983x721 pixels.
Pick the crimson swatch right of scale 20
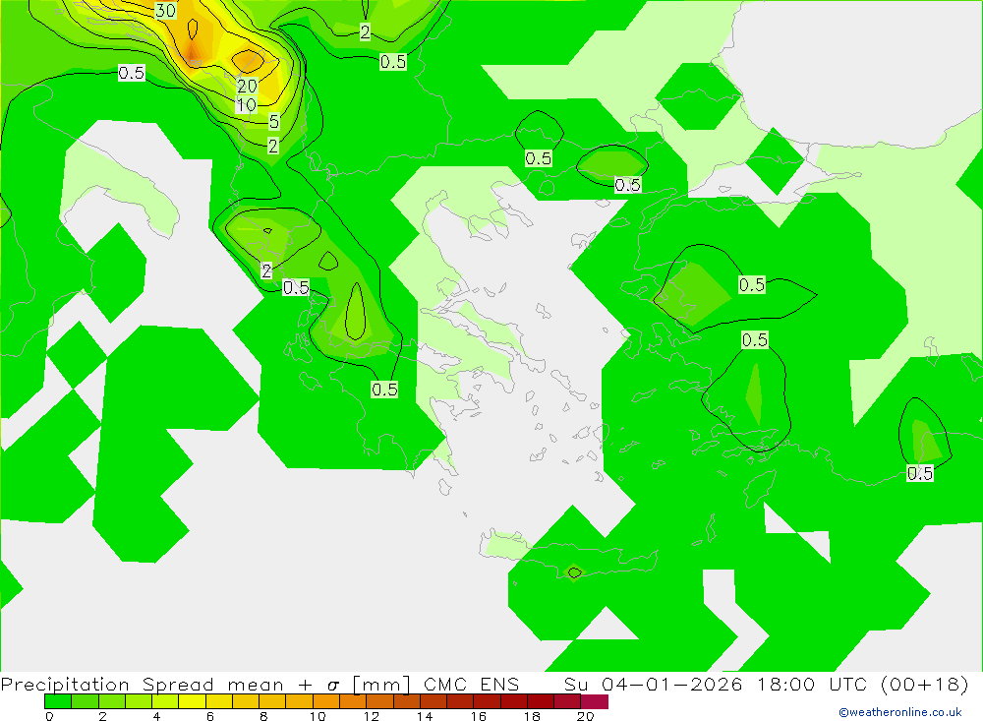(x=595, y=701)
